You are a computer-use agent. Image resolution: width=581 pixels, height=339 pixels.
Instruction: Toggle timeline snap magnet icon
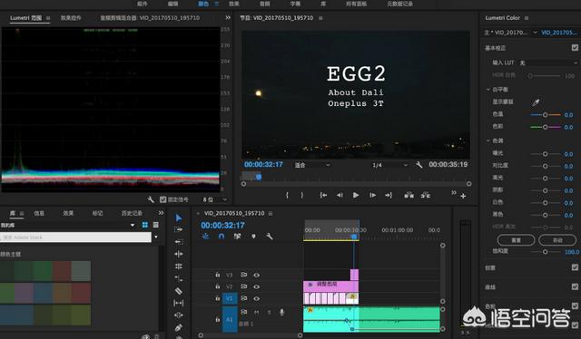[x=222, y=236]
